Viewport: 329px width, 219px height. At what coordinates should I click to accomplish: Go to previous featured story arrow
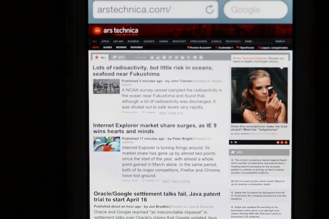[x=282, y=143]
